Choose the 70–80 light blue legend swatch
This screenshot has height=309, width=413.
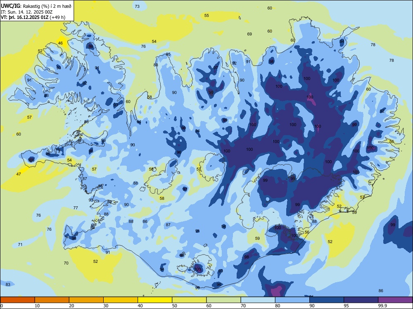(x=258, y=300)
